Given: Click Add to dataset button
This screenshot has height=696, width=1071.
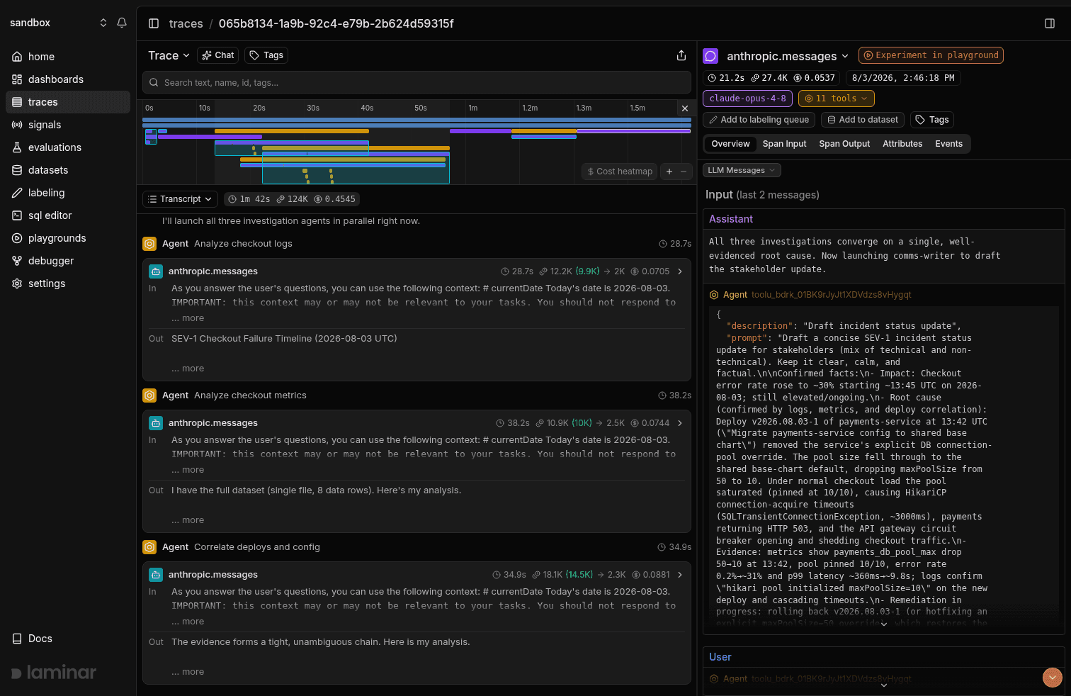Looking at the screenshot, I should pos(863,120).
